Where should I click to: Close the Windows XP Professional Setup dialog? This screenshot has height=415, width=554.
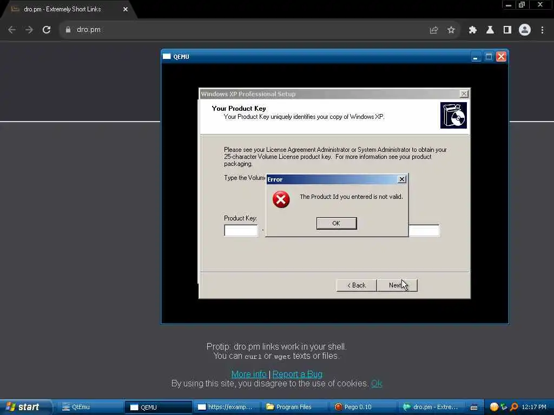coord(464,93)
